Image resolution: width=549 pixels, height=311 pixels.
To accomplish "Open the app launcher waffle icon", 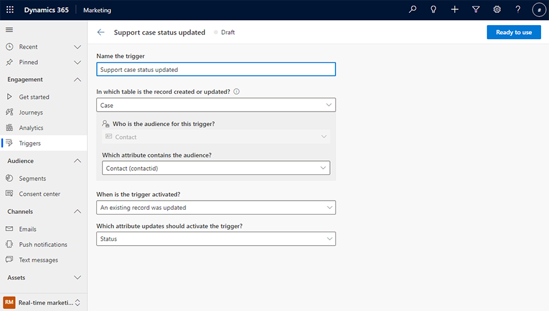I will [x=10, y=10].
